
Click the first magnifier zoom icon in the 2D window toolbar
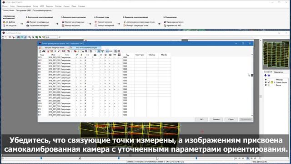tap(30, 37)
